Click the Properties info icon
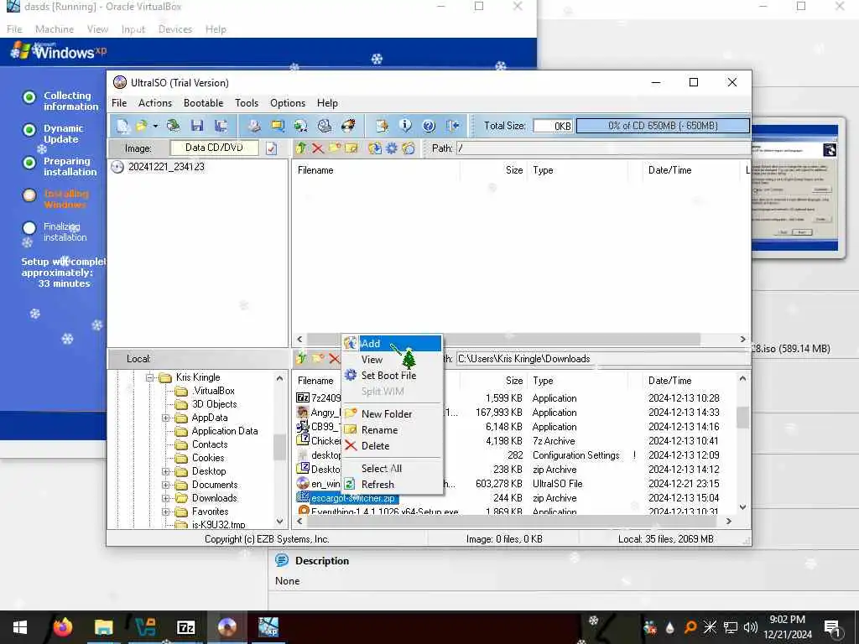This screenshot has width=859, height=644. [x=405, y=126]
